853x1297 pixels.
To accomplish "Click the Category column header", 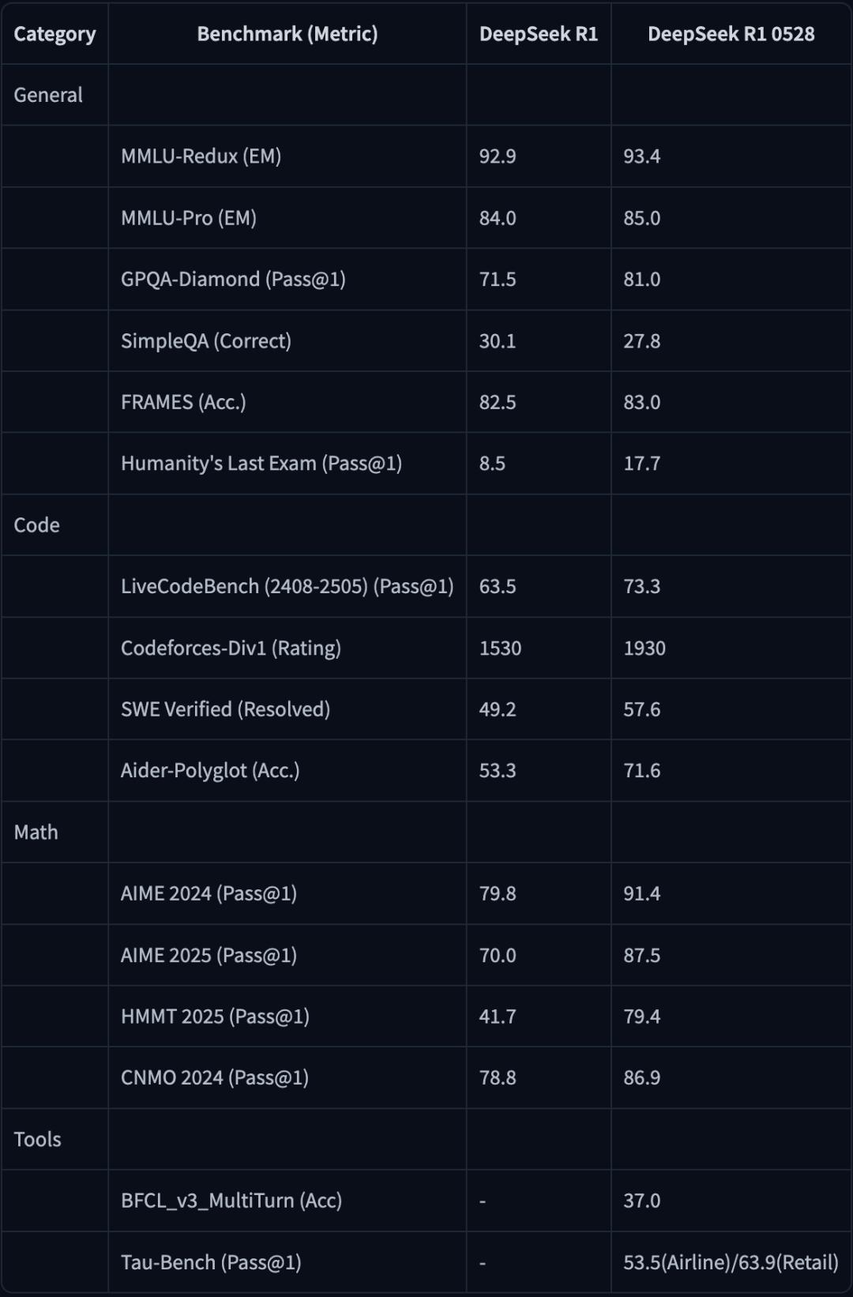I will [54, 34].
